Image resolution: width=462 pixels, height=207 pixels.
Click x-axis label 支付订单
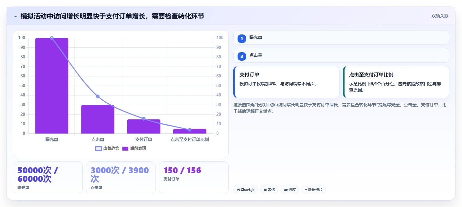click(144, 139)
